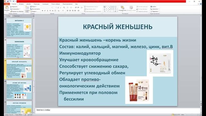Open the Layout (Макет) dropdown
This screenshot has height=116, width=206.
33,6
